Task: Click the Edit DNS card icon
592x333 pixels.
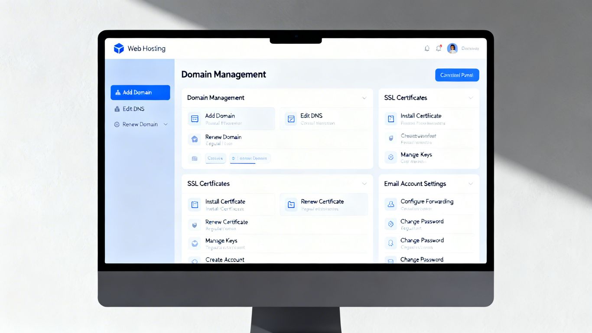Action: [291, 119]
